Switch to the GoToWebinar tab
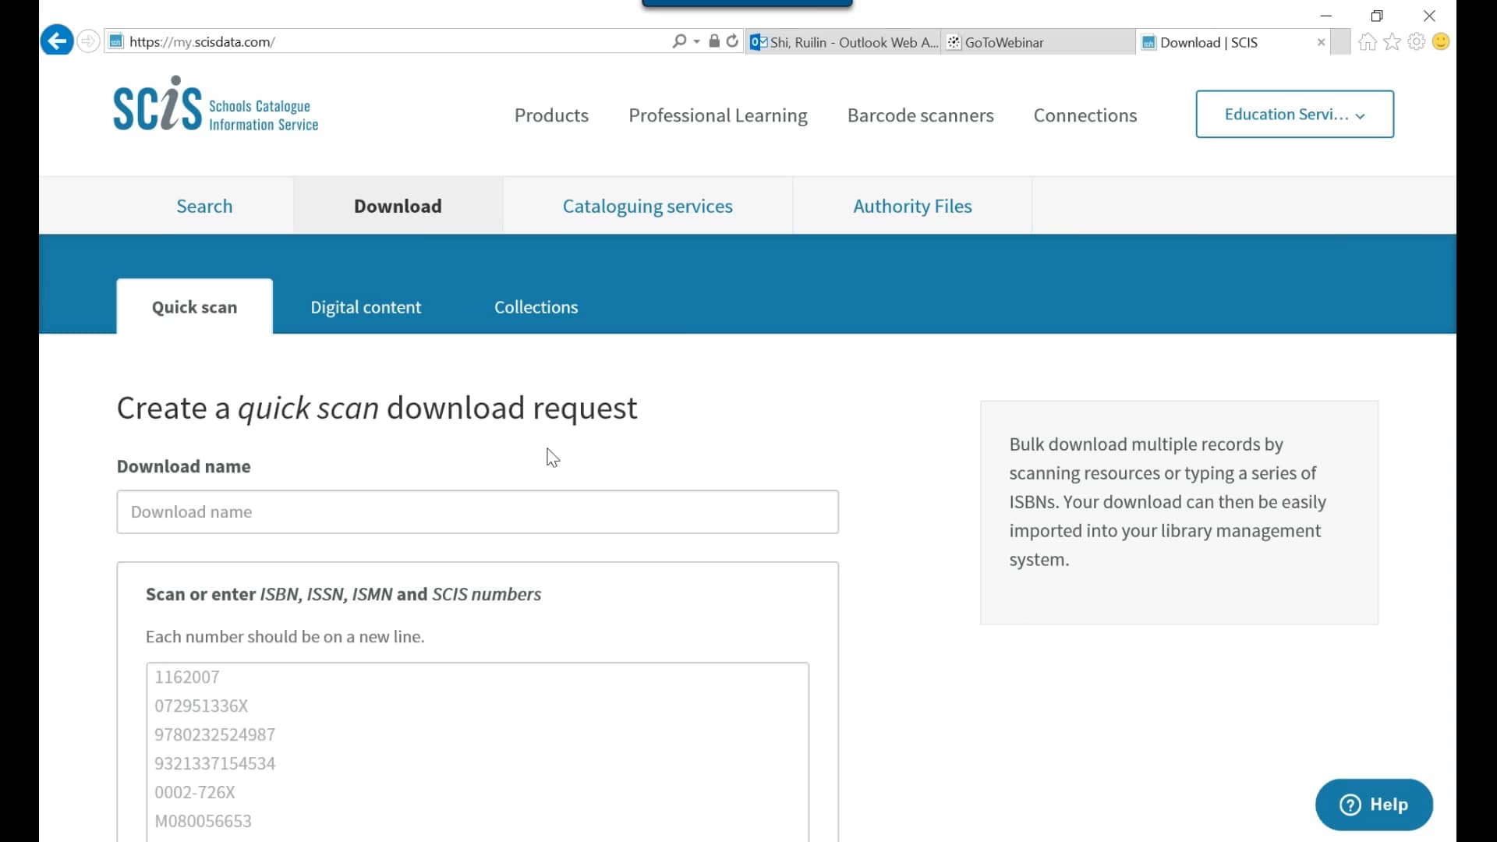1497x842 pixels. pos(1004,42)
